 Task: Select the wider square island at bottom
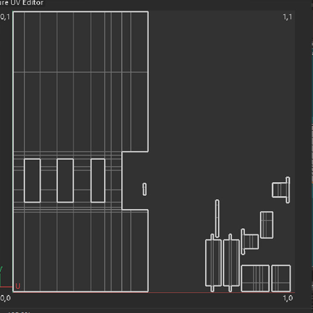coord(255,278)
